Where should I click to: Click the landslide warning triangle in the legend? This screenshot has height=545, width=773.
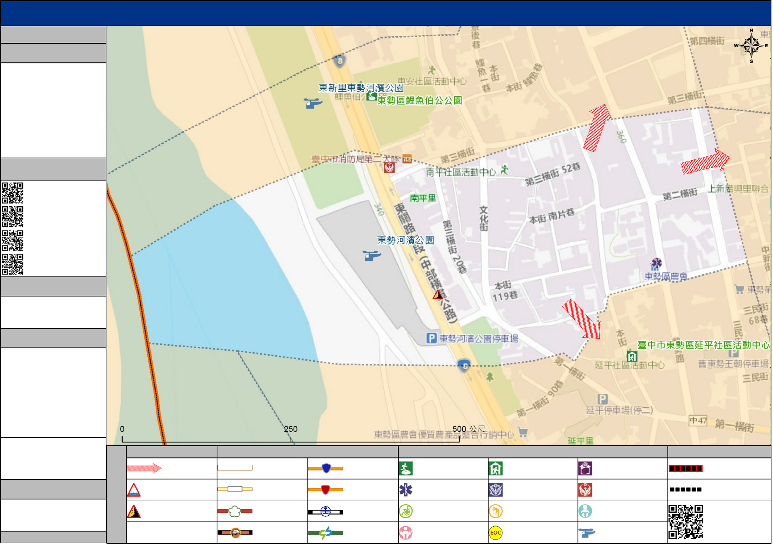coord(134,512)
